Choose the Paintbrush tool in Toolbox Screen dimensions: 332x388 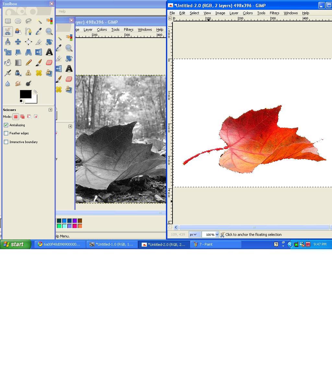point(39,63)
